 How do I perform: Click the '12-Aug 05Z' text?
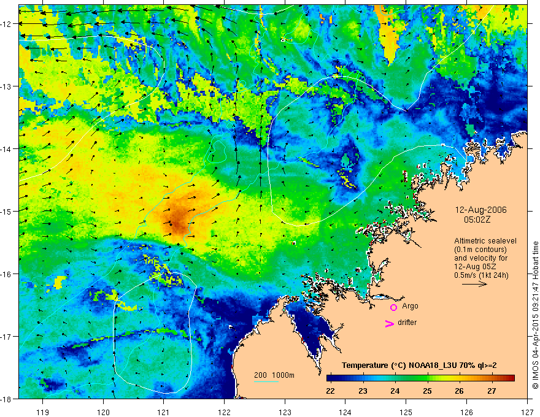point(476,267)
